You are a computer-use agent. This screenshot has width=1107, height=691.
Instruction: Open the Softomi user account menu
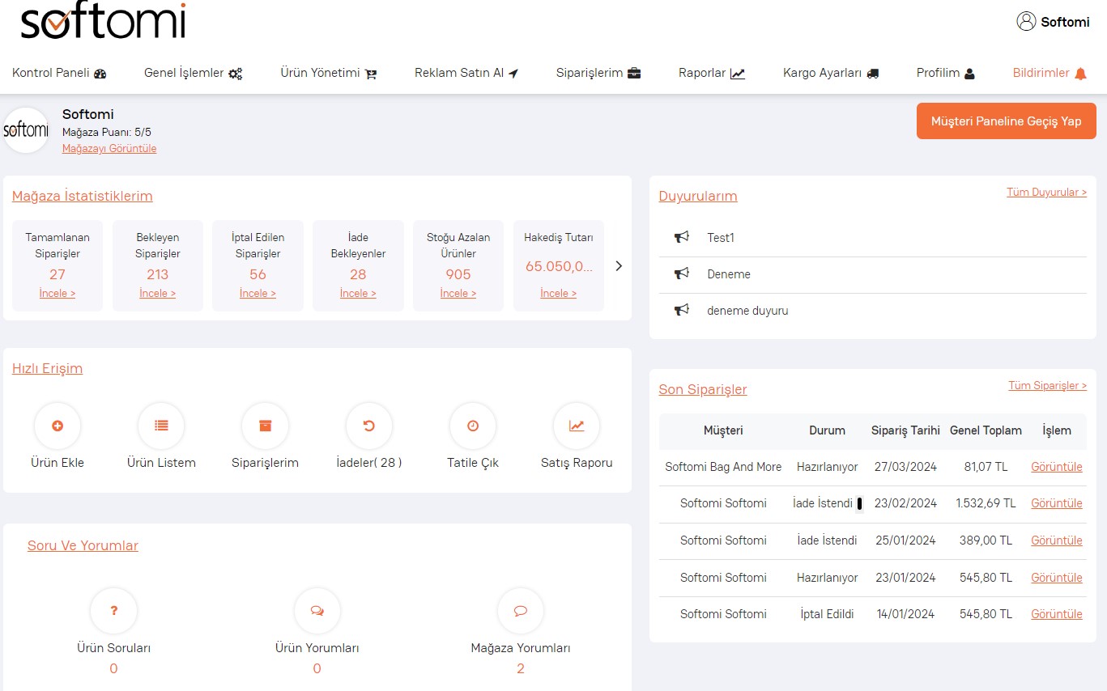1053,22
